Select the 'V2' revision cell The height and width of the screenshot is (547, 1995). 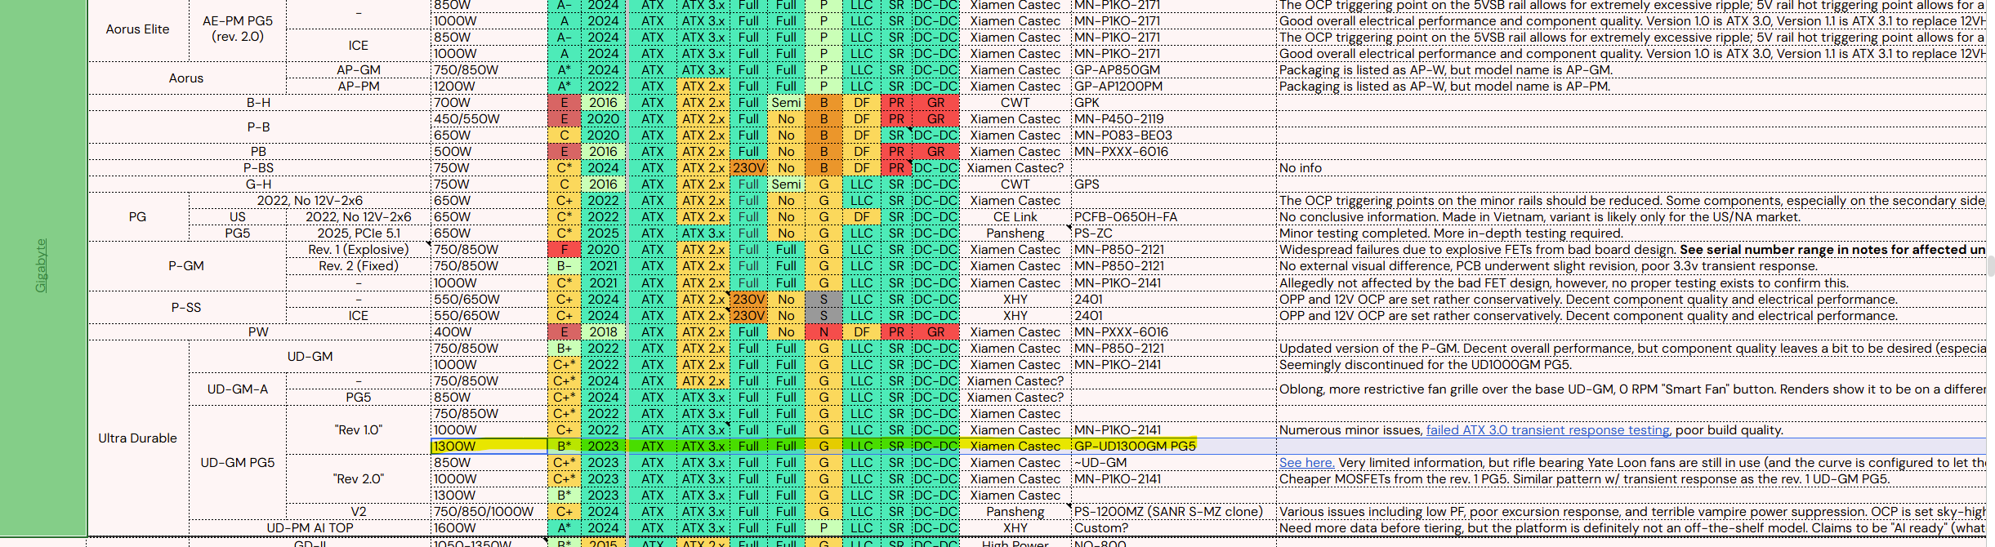359,512
